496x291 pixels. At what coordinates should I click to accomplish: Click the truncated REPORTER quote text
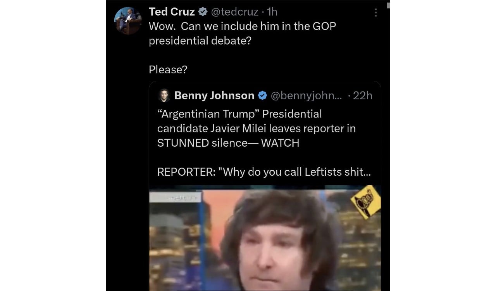pyautogui.click(x=263, y=172)
